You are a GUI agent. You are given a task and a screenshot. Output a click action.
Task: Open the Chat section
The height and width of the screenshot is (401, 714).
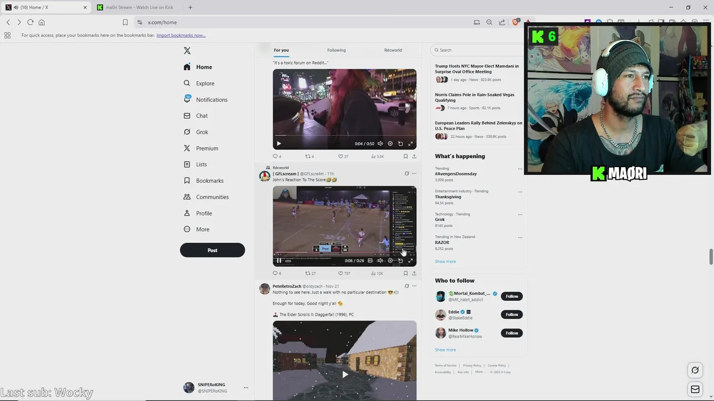click(195, 116)
